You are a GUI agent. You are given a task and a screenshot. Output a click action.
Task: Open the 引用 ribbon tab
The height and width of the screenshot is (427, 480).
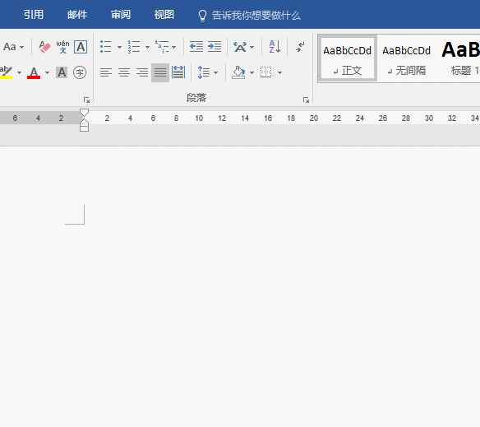coord(34,15)
